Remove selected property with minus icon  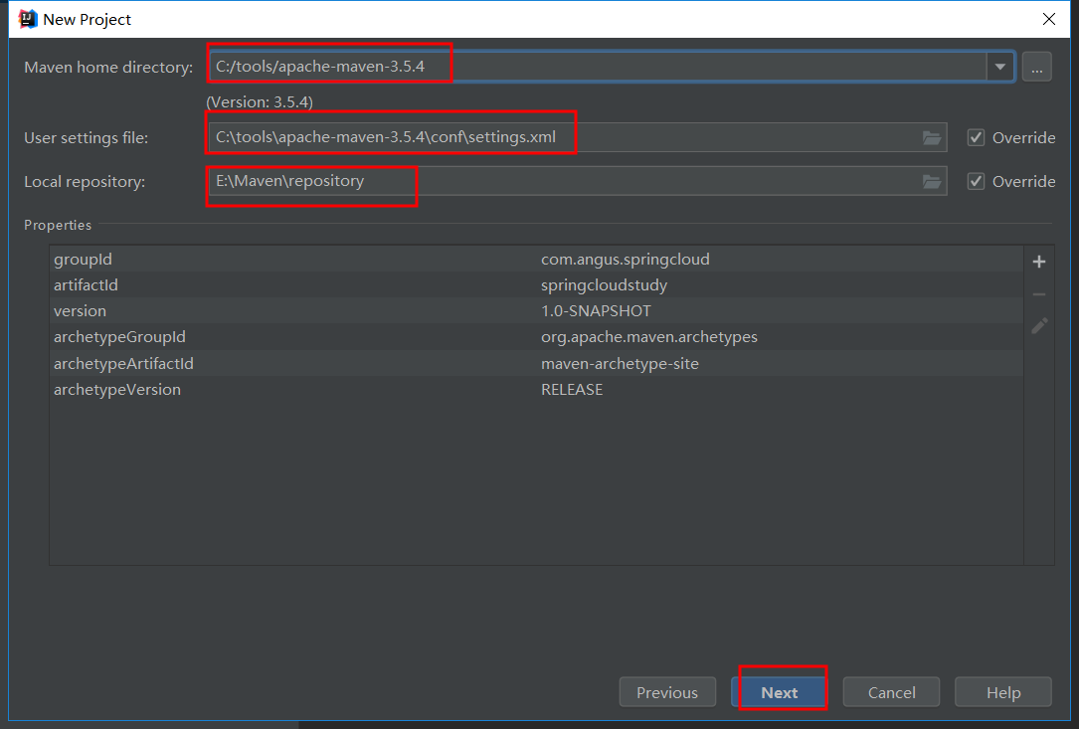tap(1039, 294)
